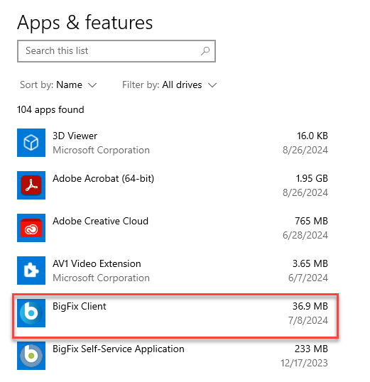This screenshot has width=370, height=382.
Task: Click Microsoft Corporation under 3D Viewer
Action: pyautogui.click(x=101, y=151)
